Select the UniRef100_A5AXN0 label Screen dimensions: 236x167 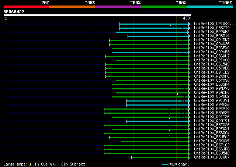pos(212,93)
